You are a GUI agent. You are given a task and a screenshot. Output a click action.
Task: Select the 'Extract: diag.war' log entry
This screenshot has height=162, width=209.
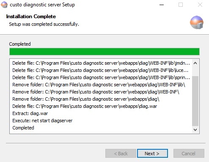(x=30, y=113)
